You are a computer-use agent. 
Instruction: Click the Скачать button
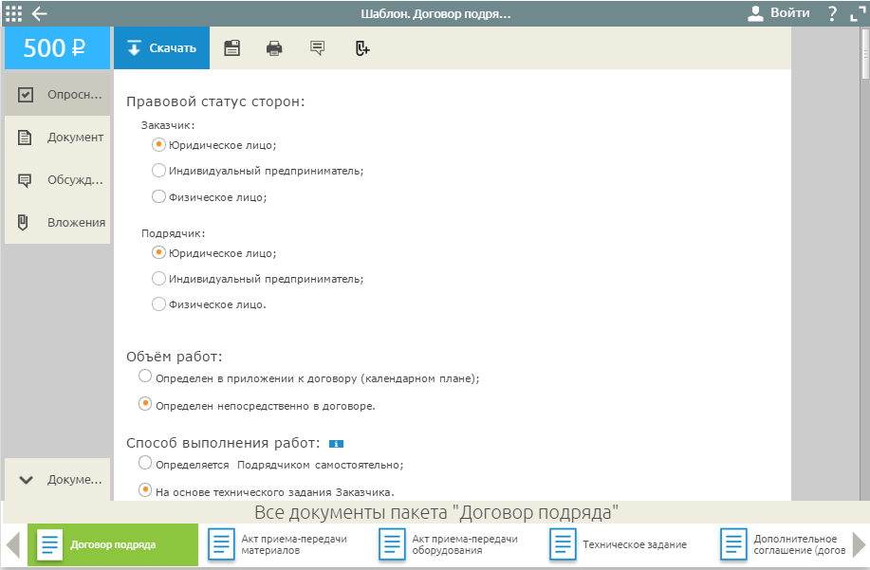161,47
